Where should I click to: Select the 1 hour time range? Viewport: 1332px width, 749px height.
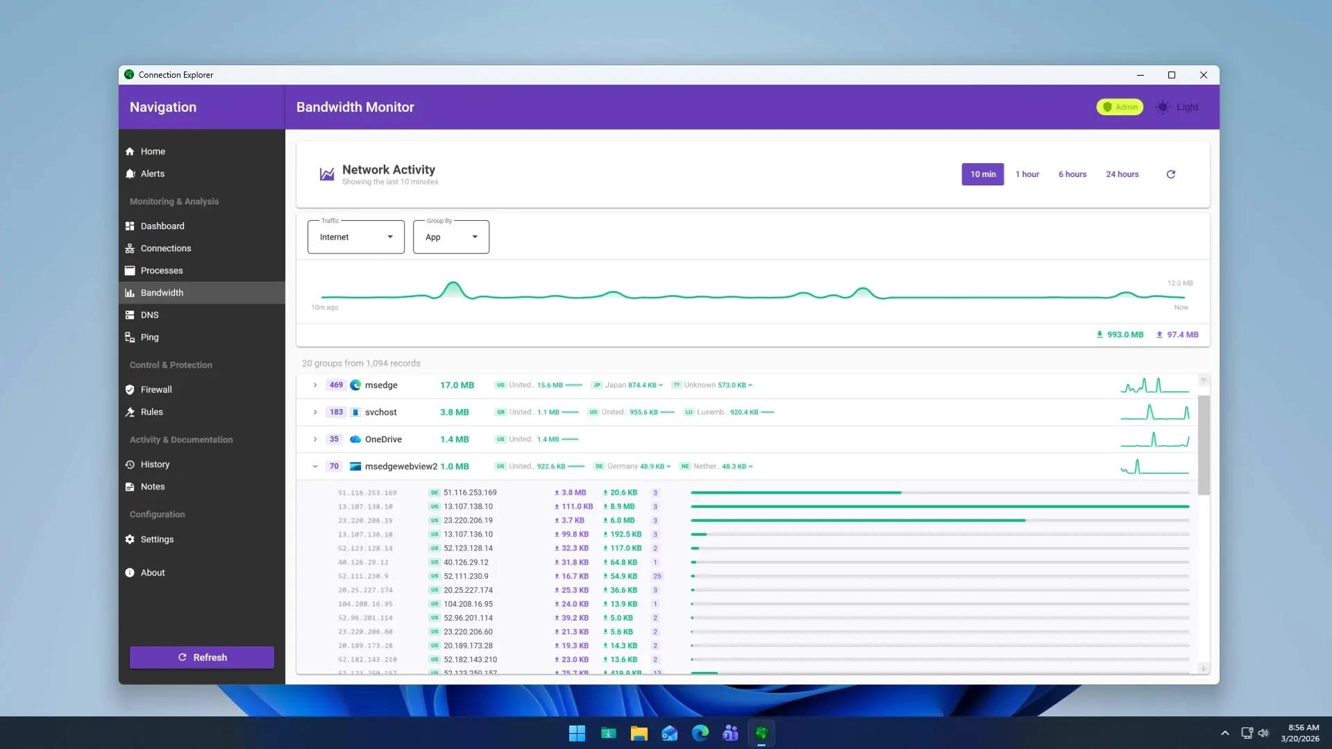[x=1027, y=174]
